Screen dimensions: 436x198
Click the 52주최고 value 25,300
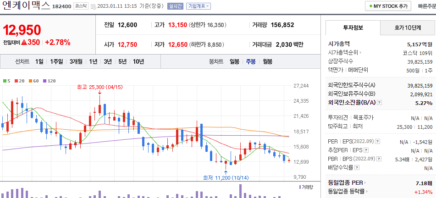(404, 127)
